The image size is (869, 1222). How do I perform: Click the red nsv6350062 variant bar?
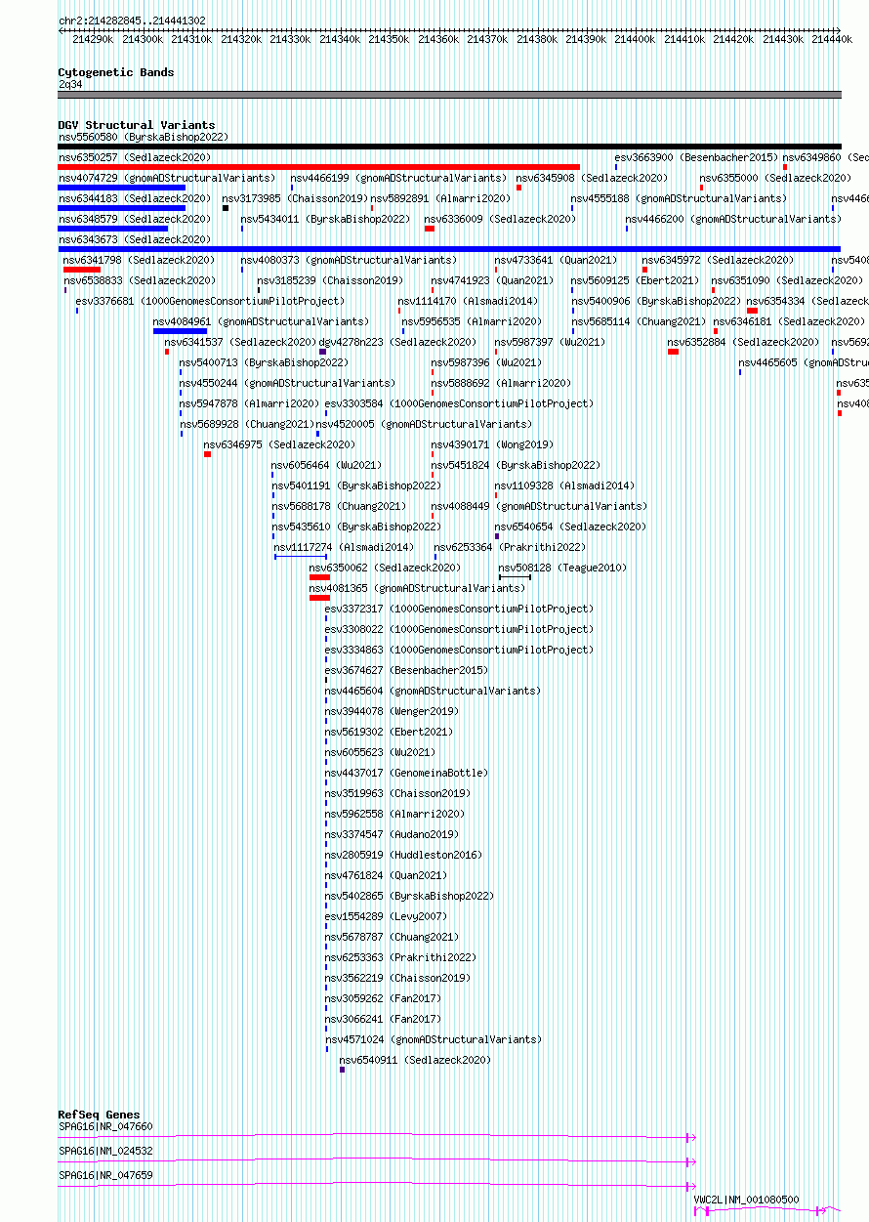point(319,577)
